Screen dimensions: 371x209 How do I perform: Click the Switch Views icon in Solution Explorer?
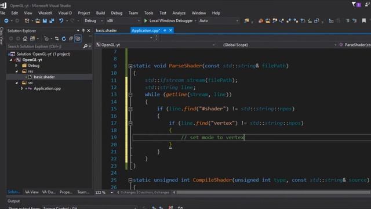[32, 39]
